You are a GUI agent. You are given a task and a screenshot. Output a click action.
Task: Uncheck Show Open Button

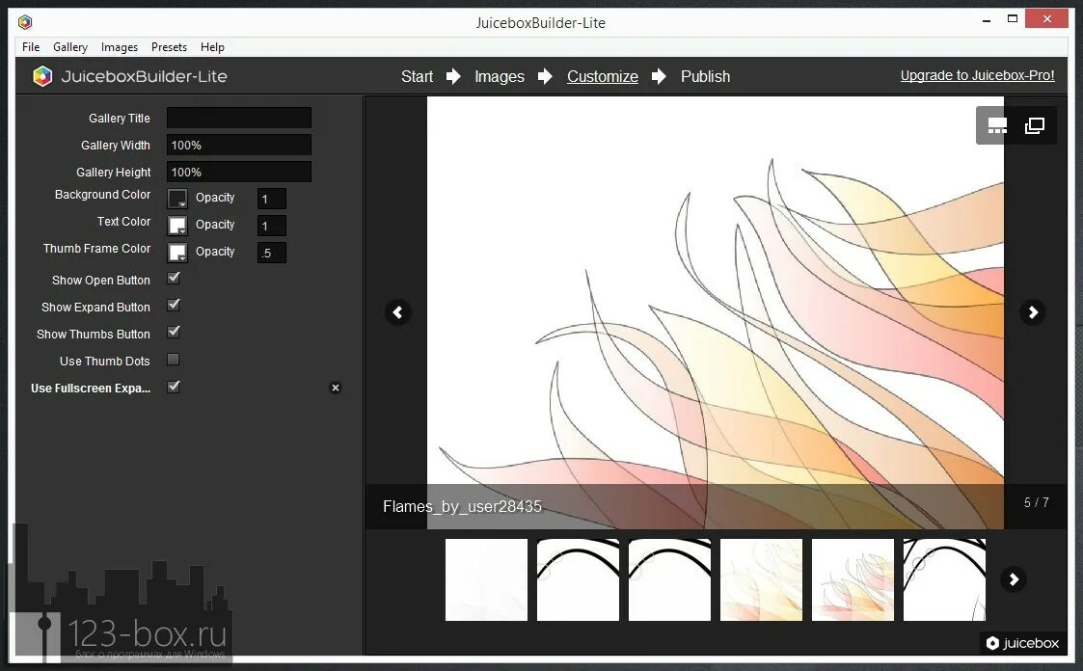coord(174,278)
